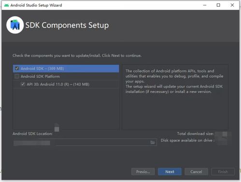Minimize the Setup Wizard window
Screen dimensions: 241x182
pos(205,5)
